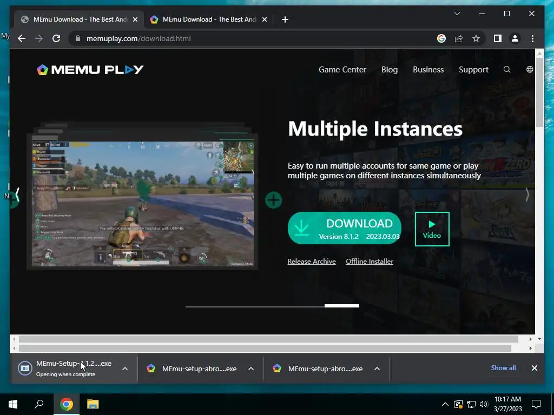
Task: Open the Game Center menu item
Action: click(x=342, y=70)
